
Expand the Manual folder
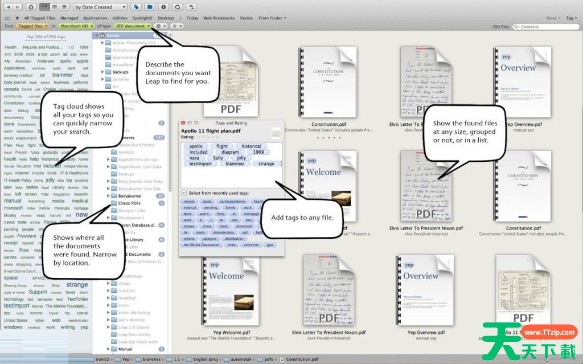click(109, 349)
